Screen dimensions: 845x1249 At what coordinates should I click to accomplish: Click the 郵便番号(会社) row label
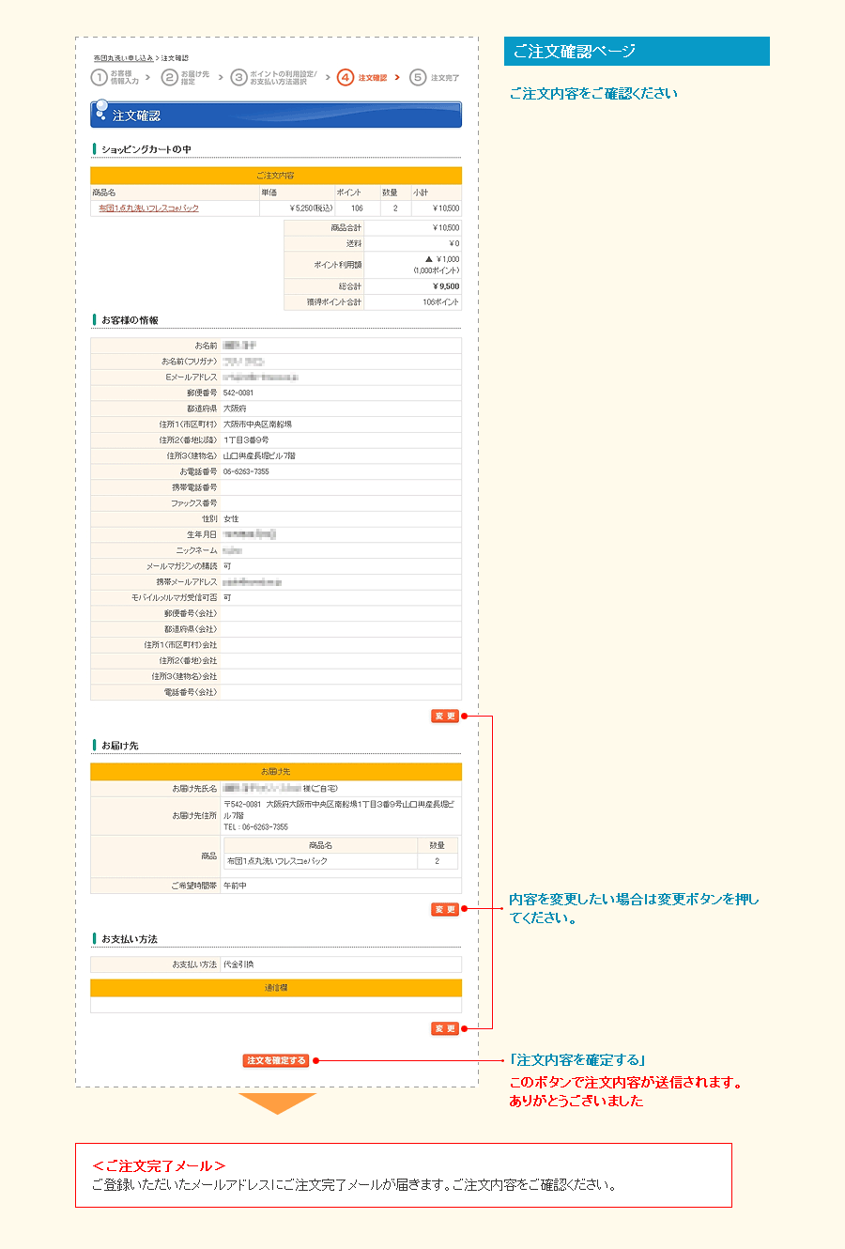[x=191, y=613]
